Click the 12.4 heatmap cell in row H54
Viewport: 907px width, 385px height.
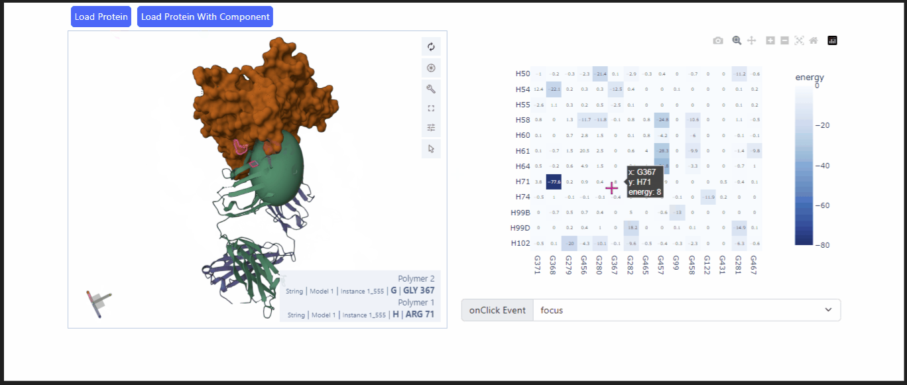538,89
